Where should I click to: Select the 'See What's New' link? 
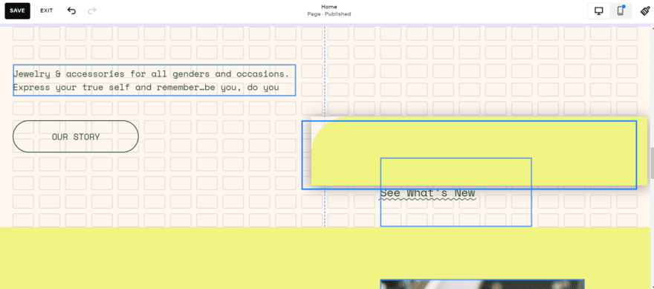click(x=427, y=192)
